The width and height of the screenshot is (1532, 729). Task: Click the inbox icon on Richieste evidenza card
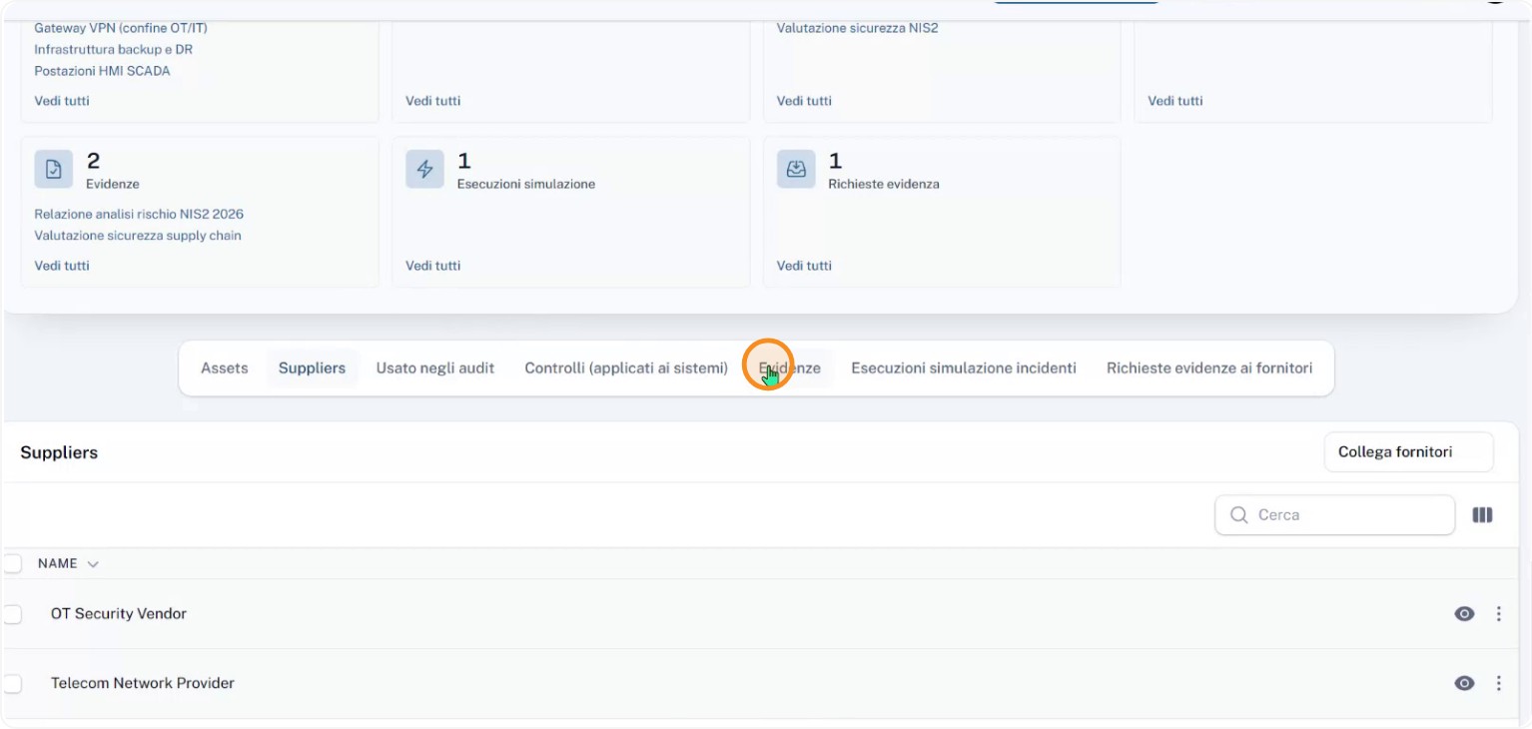pos(796,169)
